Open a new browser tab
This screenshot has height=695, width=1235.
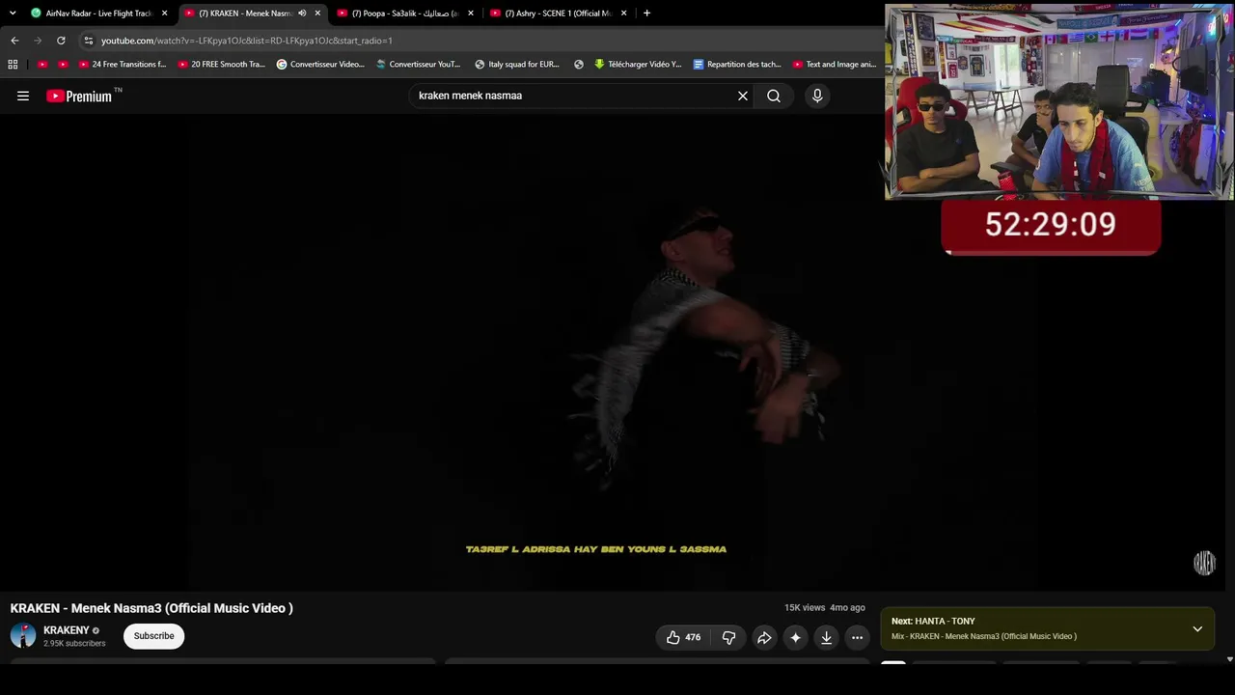click(646, 14)
